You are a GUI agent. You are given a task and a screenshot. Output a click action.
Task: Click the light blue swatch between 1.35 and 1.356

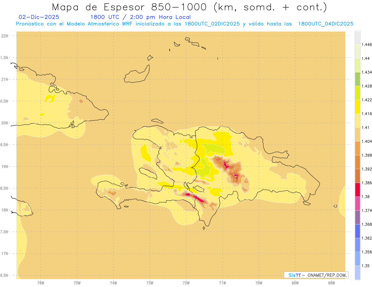pyautogui.click(x=357, y=259)
